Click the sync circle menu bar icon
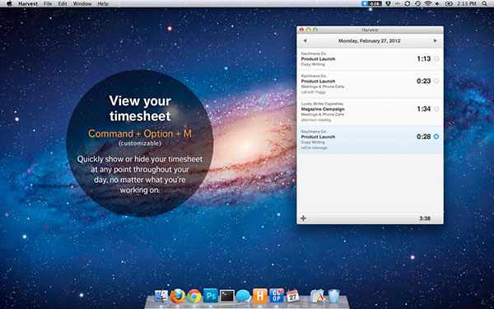This screenshot has height=309, width=494. click(x=407, y=4)
